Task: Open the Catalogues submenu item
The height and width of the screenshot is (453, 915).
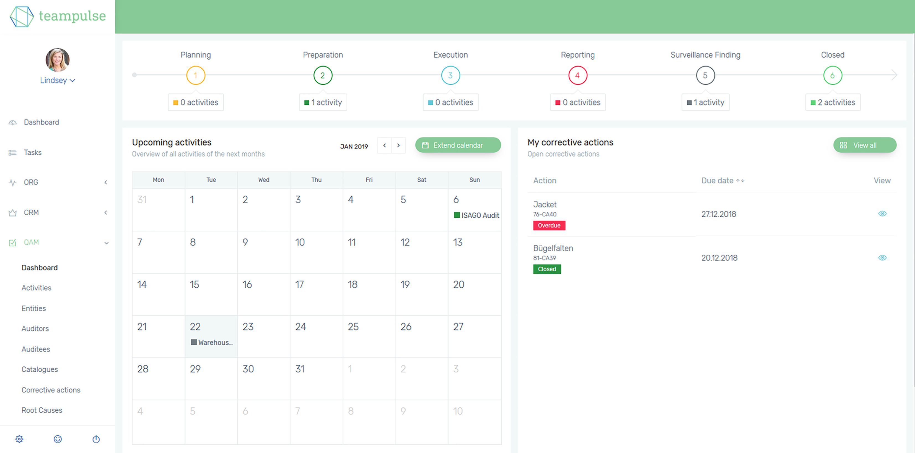Action: [39, 369]
